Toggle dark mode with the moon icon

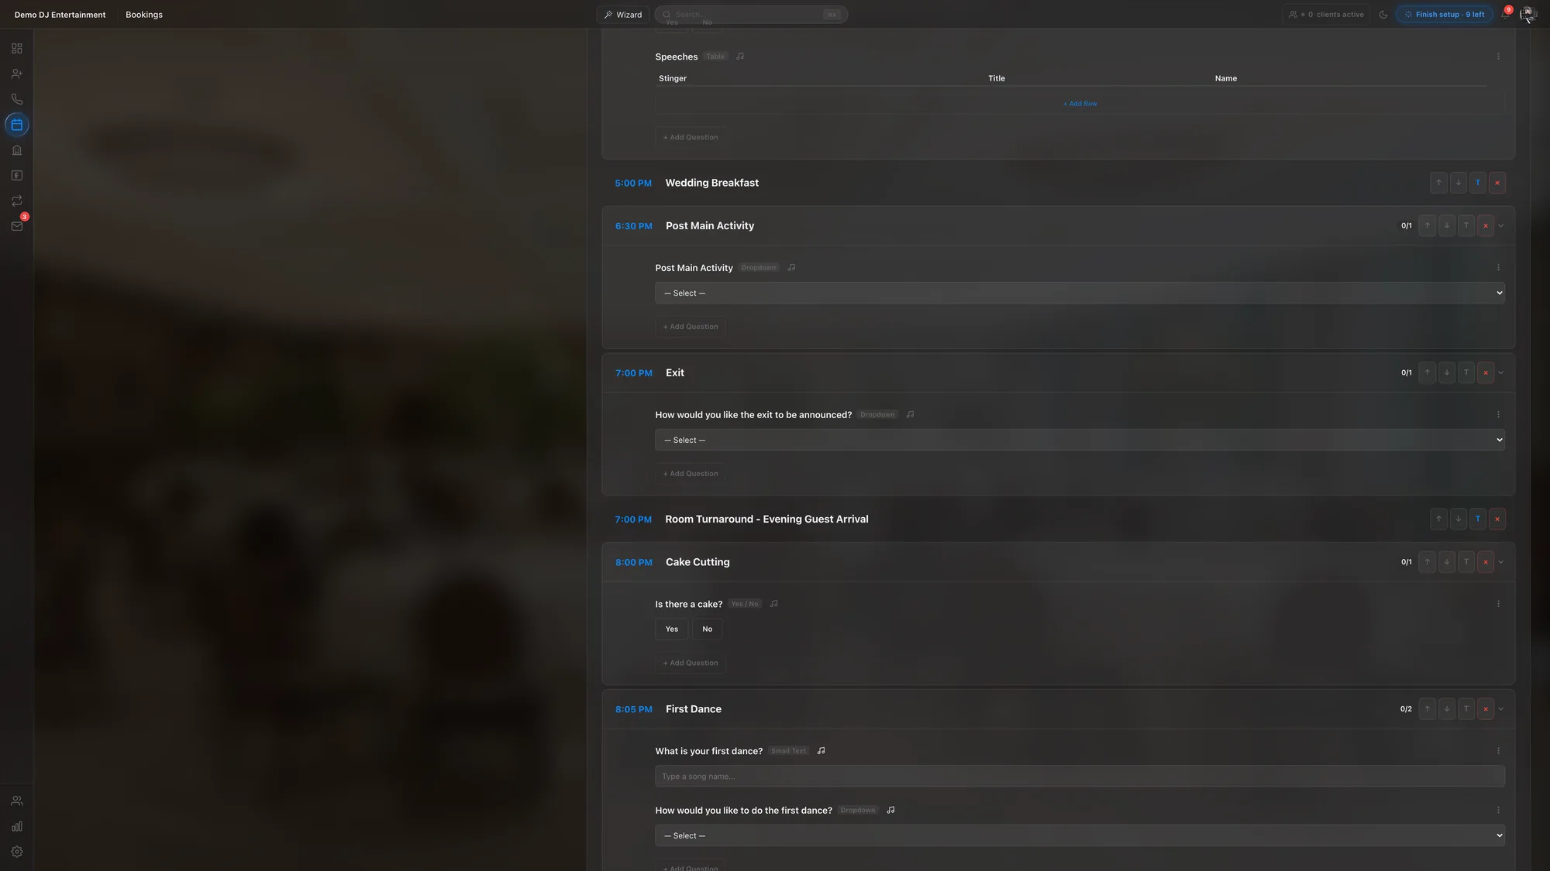[1383, 15]
